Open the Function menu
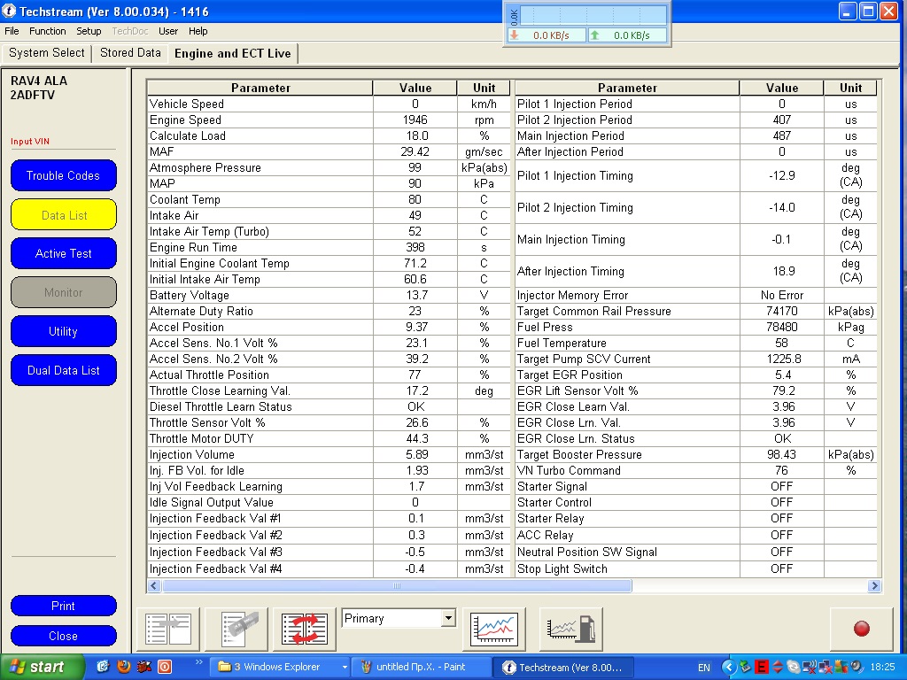Screen dimensions: 907x680 (x=48, y=31)
